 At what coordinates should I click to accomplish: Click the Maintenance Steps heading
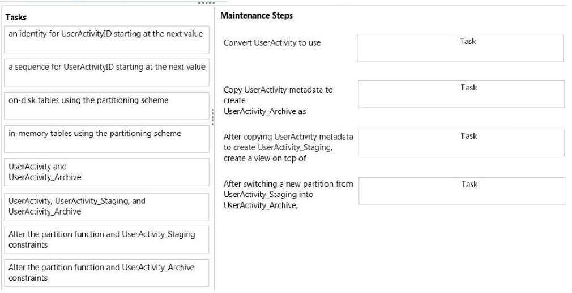257,16
